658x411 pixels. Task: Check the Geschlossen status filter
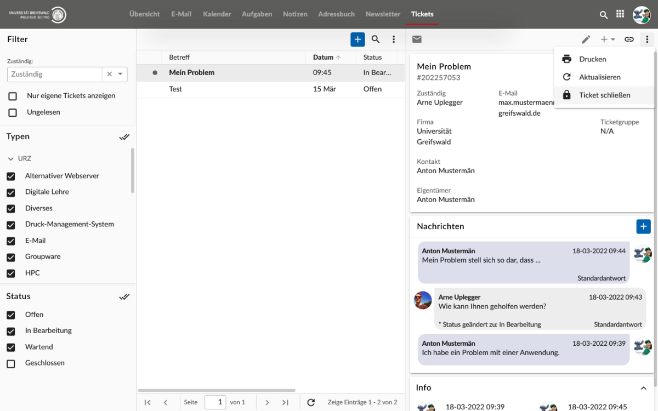tap(11, 363)
